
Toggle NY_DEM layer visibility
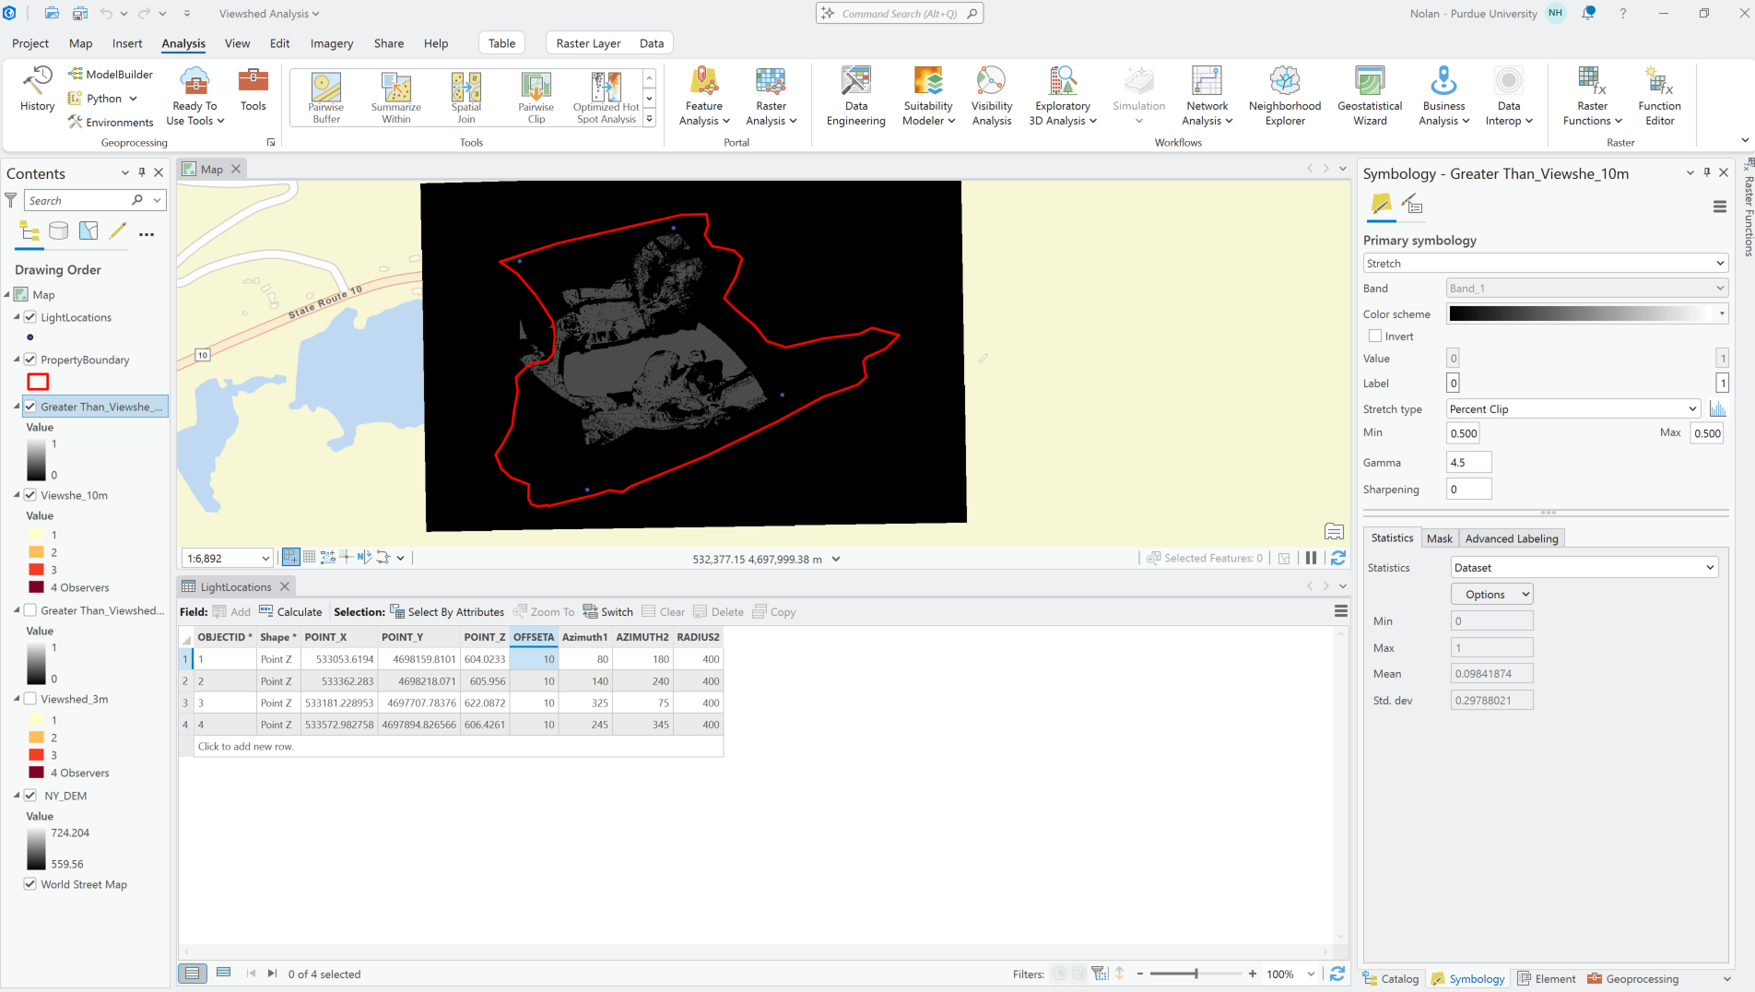30,796
